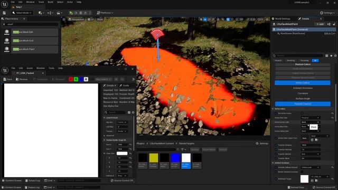This screenshot has width=338, height=190.
Task: Select the General filter tab in Details
Action: pos(278,61)
